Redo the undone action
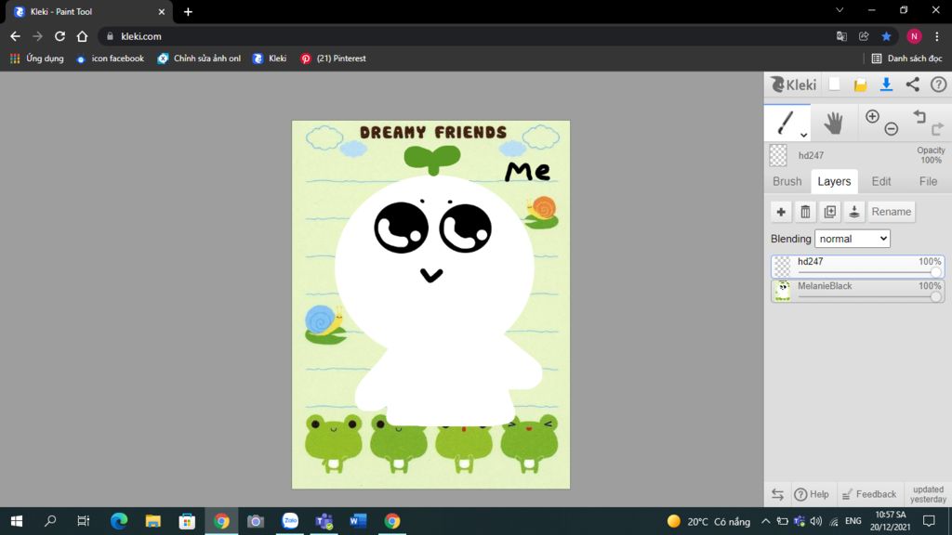 (x=937, y=128)
